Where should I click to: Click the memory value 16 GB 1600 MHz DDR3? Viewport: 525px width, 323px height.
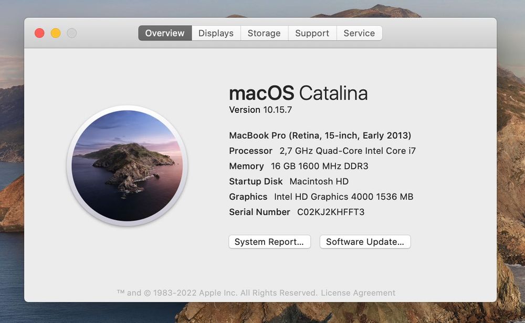319,166
